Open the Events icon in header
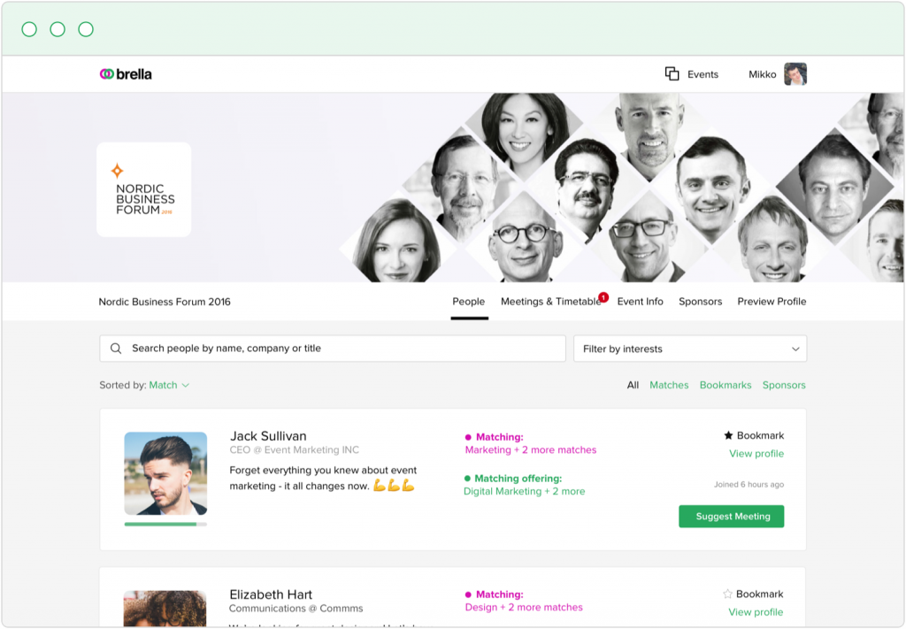The height and width of the screenshot is (629, 906). 672,74
